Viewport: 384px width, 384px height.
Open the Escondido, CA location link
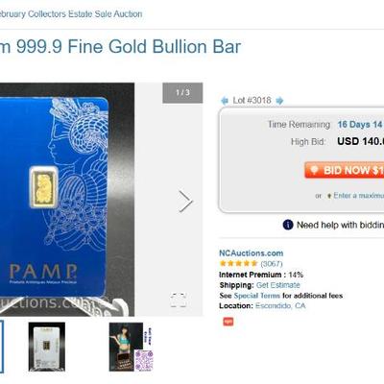point(280,306)
